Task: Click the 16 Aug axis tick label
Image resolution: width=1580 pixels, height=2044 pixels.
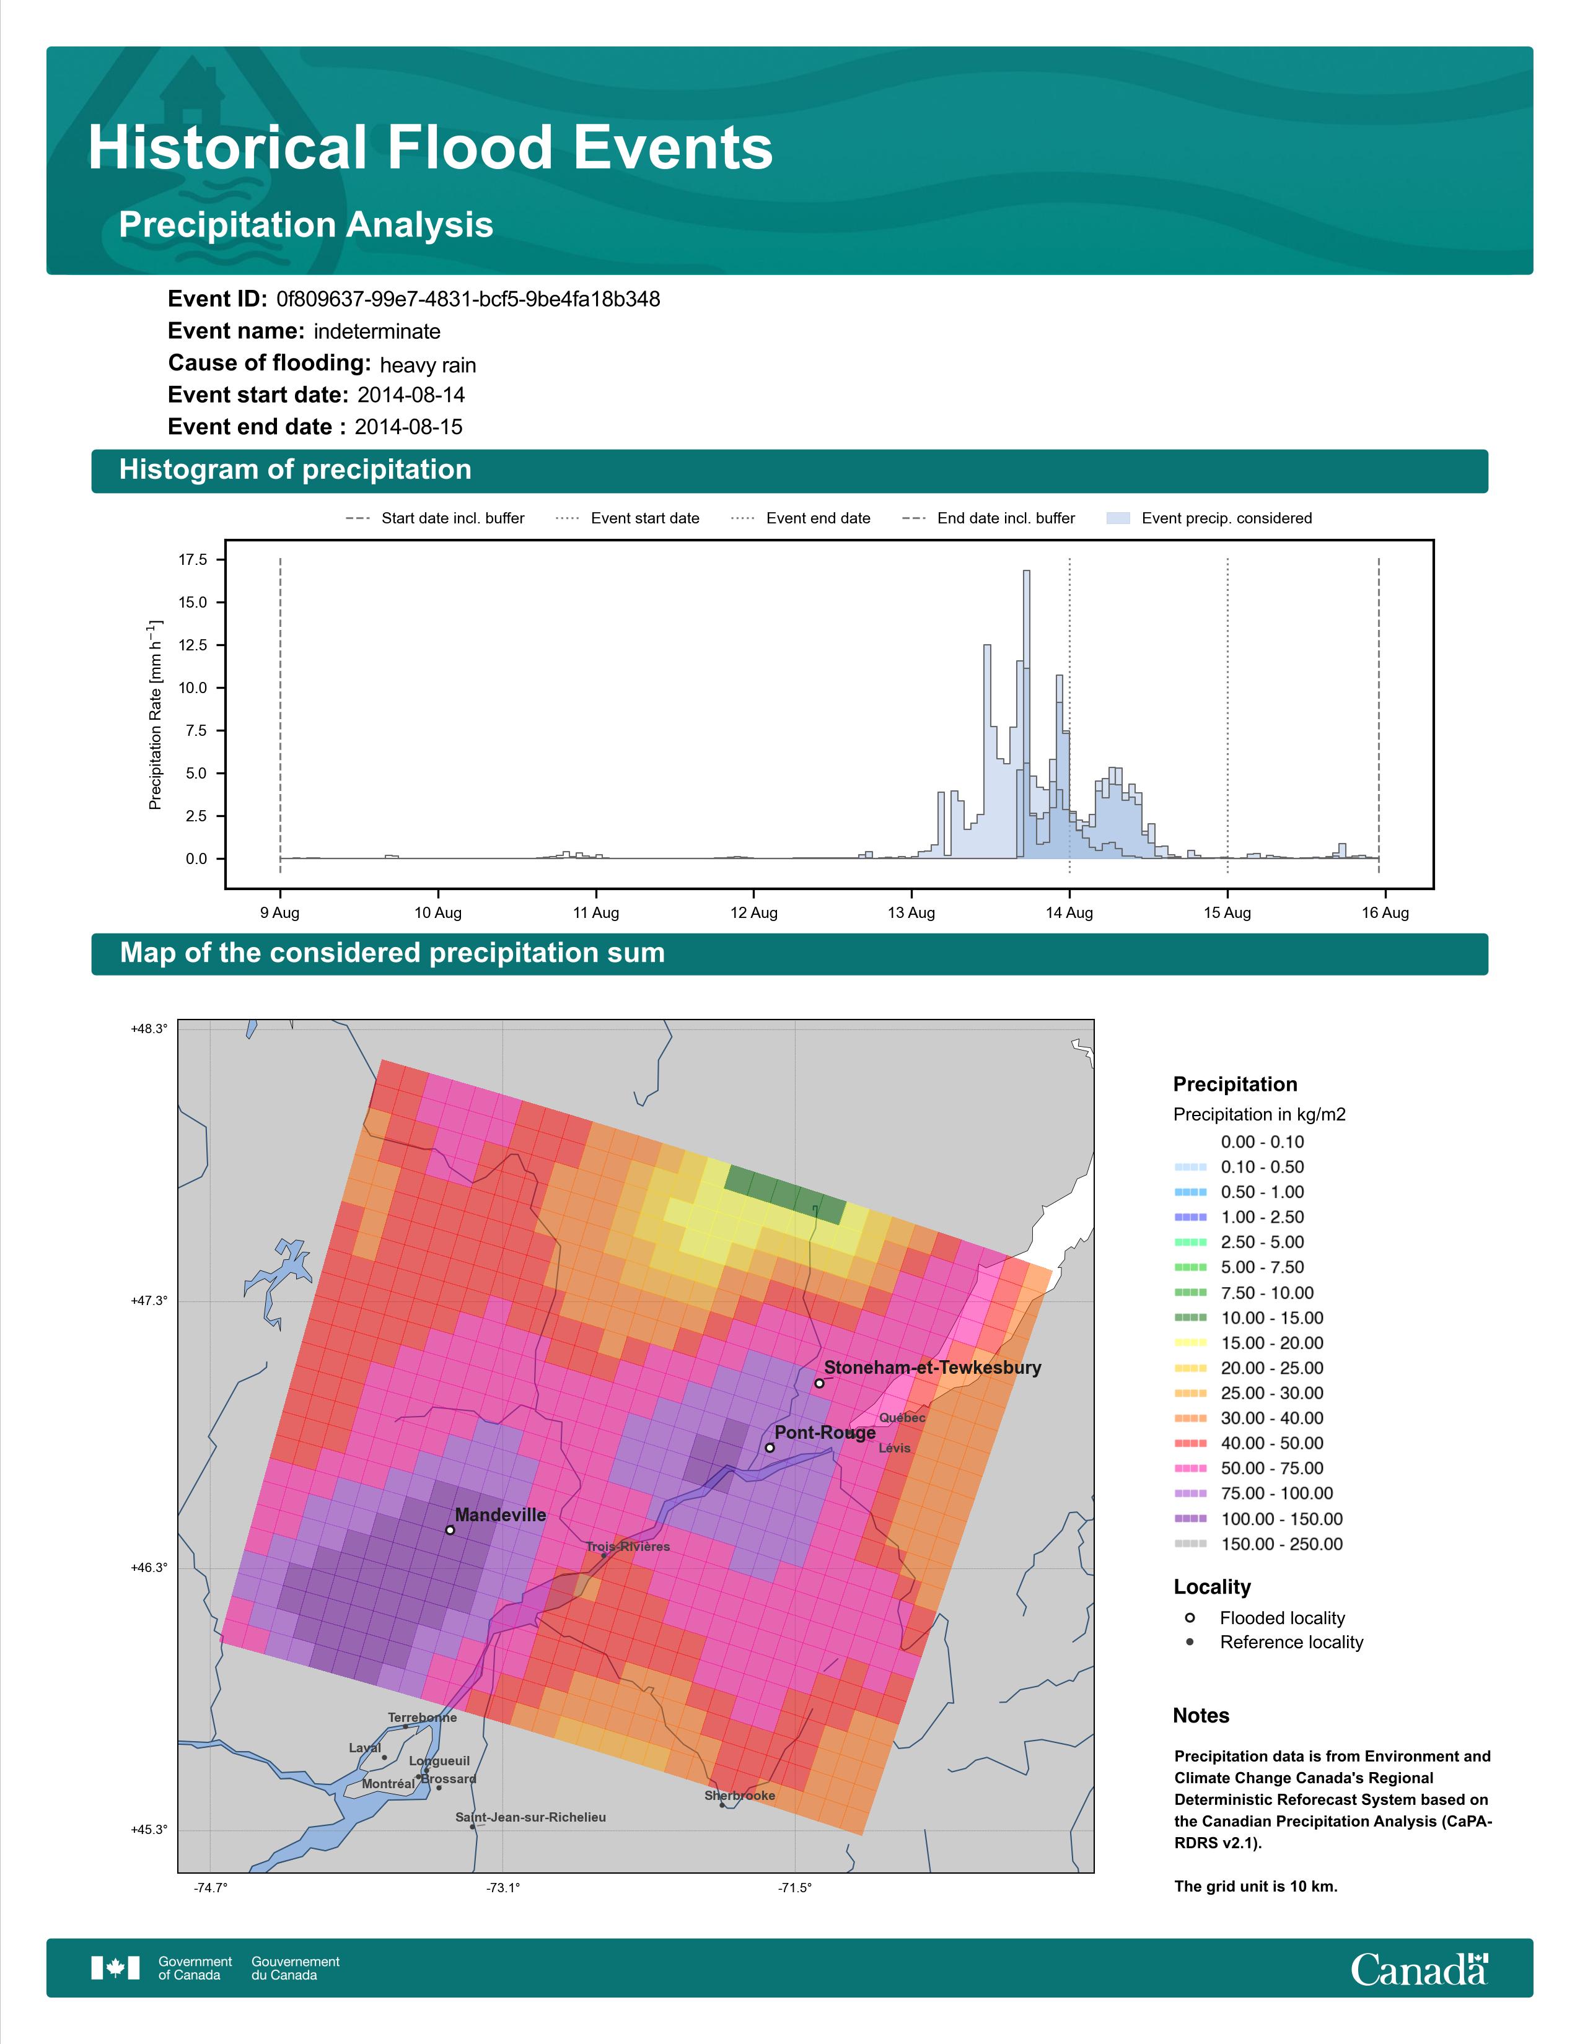Action: (x=1385, y=914)
